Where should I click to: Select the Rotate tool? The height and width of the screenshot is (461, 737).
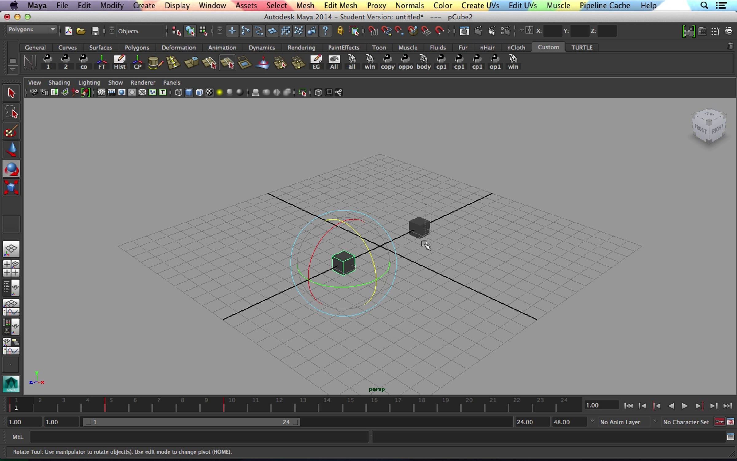tap(11, 169)
